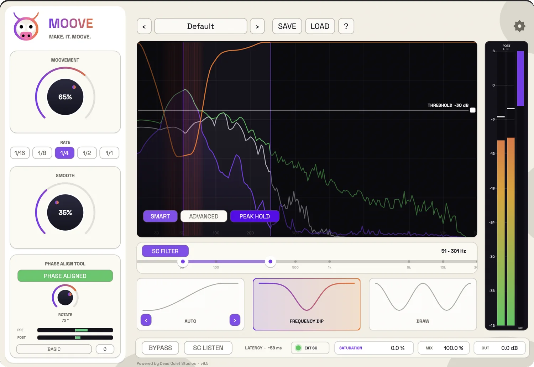Image resolution: width=534 pixels, height=367 pixels.
Task: Click the POST correlation meter bar
Action: coord(75,337)
